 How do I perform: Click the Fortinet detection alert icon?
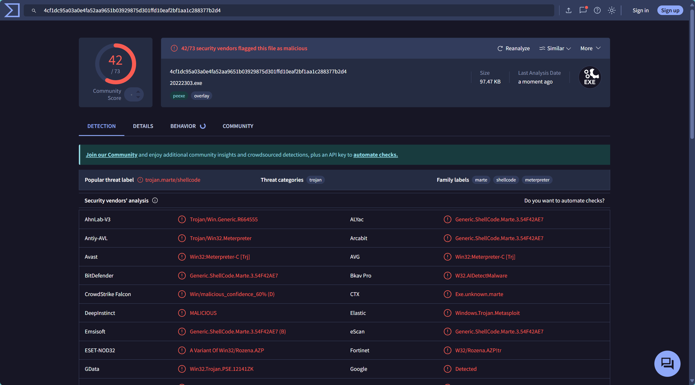click(x=447, y=350)
